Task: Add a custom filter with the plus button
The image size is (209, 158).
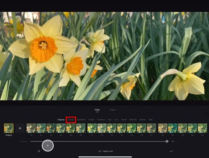Action: pyautogui.click(x=20, y=128)
